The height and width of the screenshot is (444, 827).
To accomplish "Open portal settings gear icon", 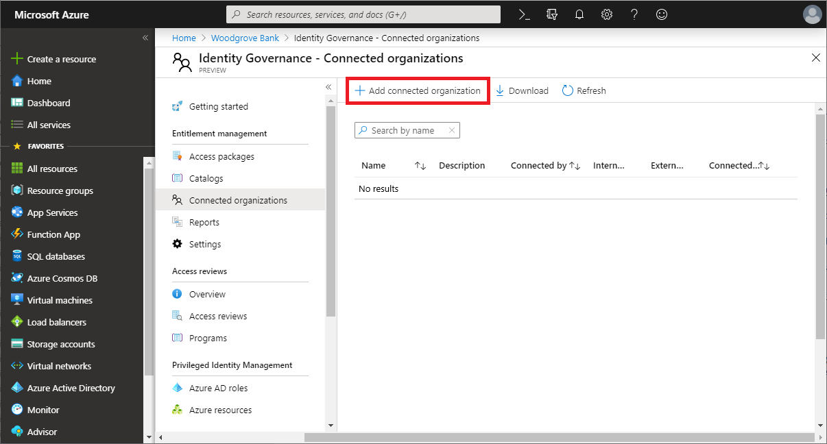I will tap(607, 14).
